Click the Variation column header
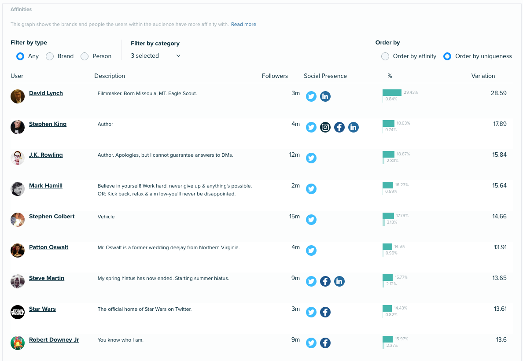This screenshot has height=361, width=523. coord(483,76)
